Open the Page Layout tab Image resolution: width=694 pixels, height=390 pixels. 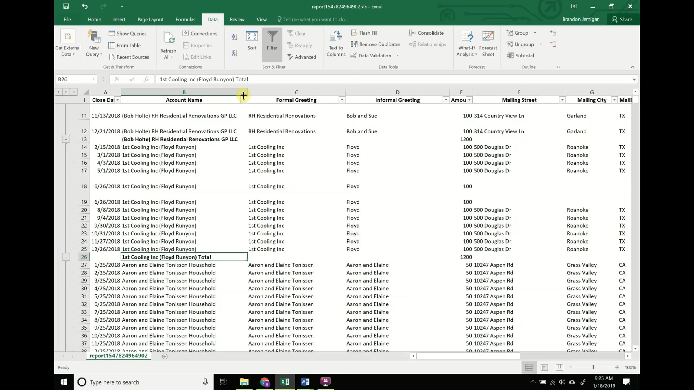[x=150, y=19]
